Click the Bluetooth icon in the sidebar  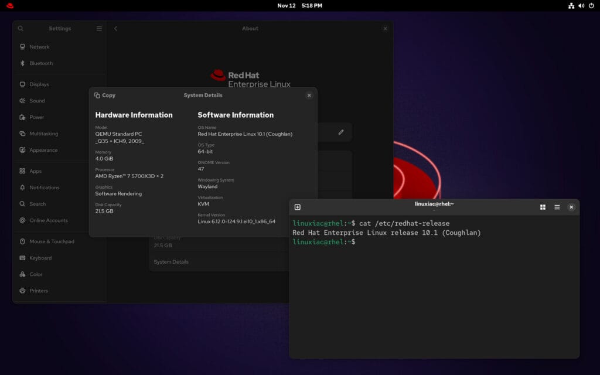(x=22, y=63)
